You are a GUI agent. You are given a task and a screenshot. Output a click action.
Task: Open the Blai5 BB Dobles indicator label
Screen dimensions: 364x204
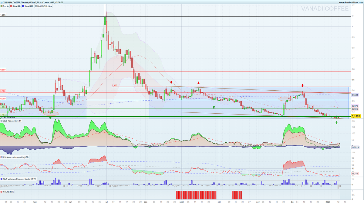44,6
